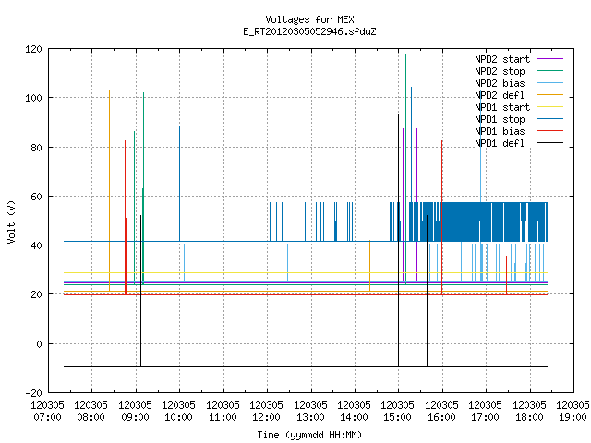Click the red NPD1 bias spike at 16:00

click(442, 218)
